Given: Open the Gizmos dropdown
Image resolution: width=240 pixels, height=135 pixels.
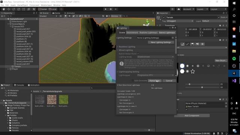Looking at the screenshot, I should [x=116, y=16].
